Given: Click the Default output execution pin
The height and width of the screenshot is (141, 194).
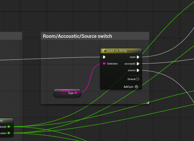Looking at the screenshot, I should coord(138,79).
